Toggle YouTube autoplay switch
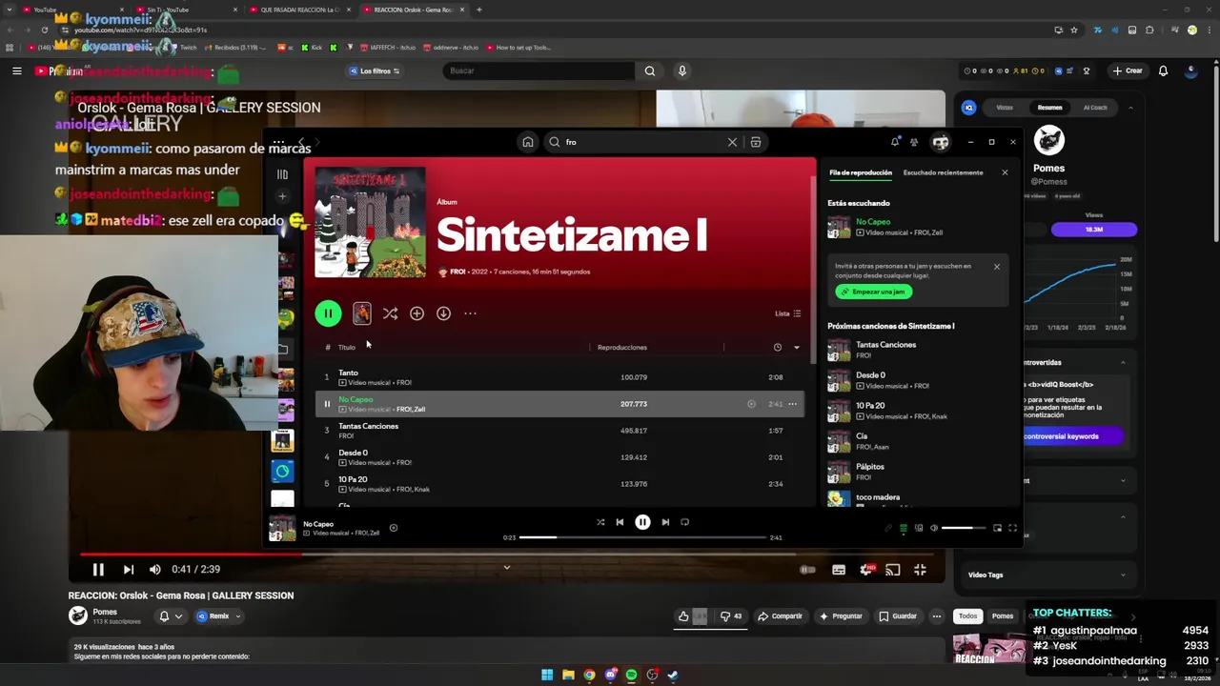This screenshot has width=1220, height=686. [x=807, y=570]
